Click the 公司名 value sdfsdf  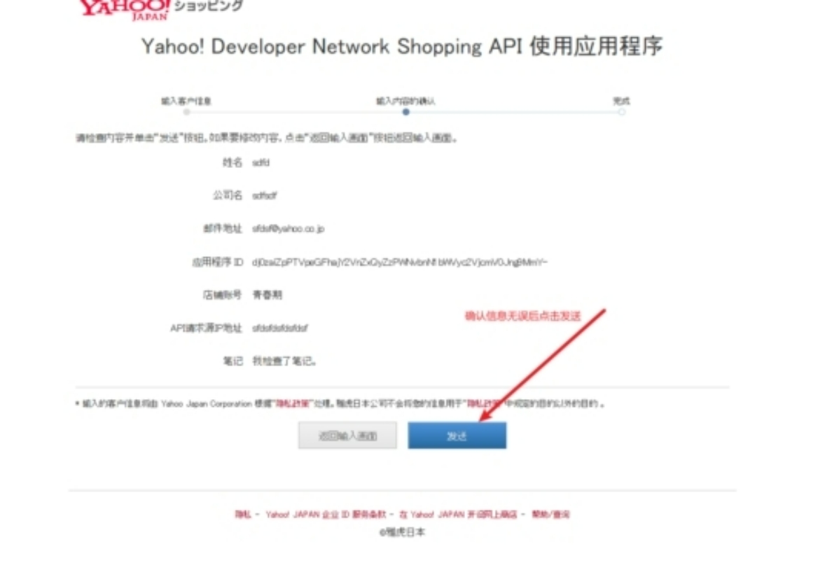coord(264,196)
